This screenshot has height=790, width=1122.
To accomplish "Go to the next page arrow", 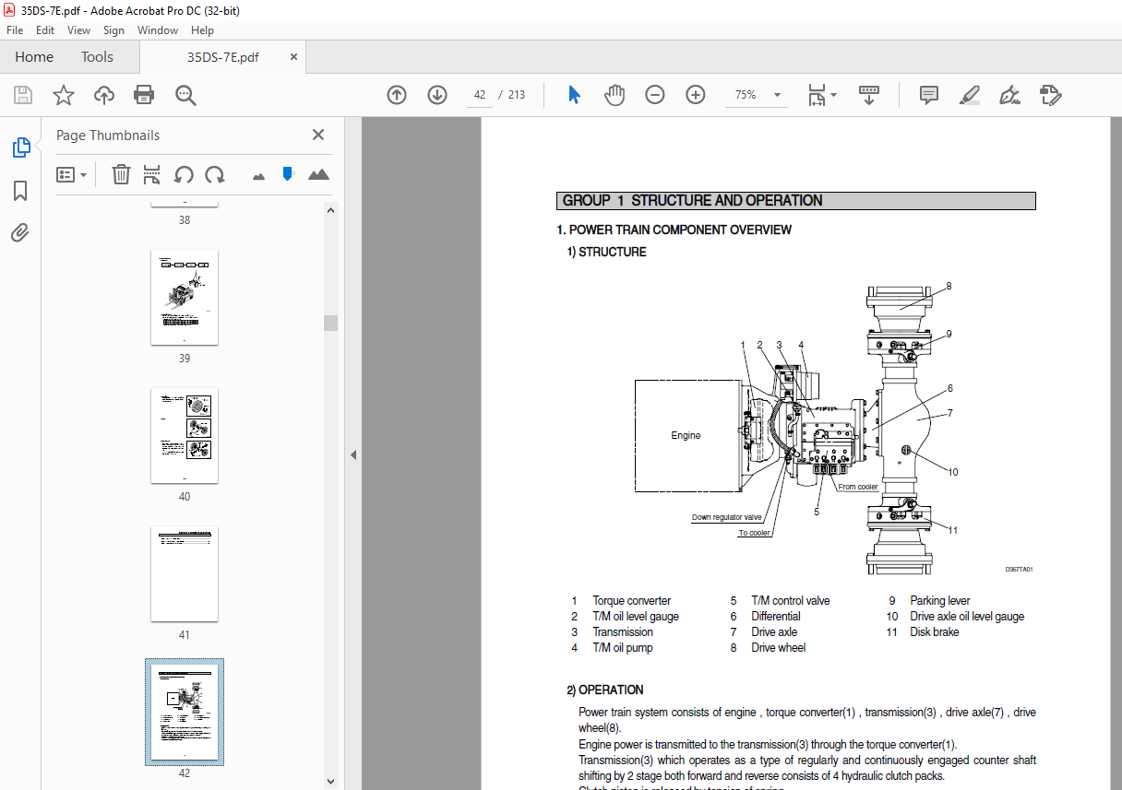I will pyautogui.click(x=437, y=95).
